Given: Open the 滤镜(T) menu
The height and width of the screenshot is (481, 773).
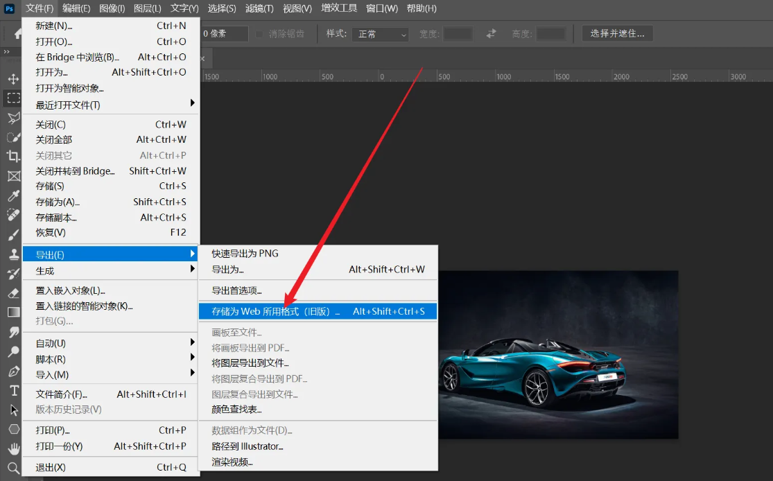Looking at the screenshot, I should point(259,8).
